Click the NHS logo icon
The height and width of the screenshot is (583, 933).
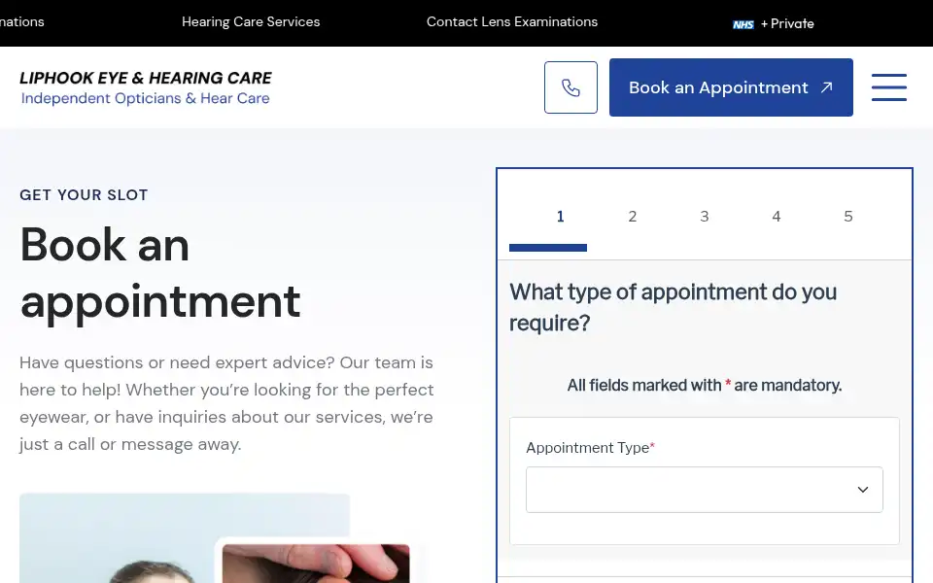coord(743,24)
